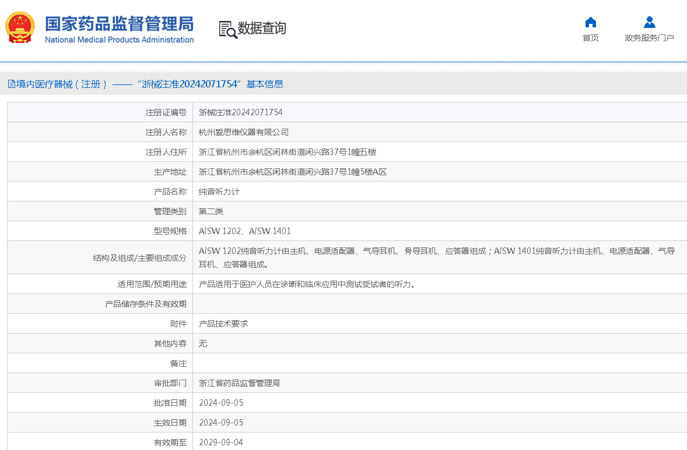Click the 数据查询 heading text

pyautogui.click(x=262, y=29)
